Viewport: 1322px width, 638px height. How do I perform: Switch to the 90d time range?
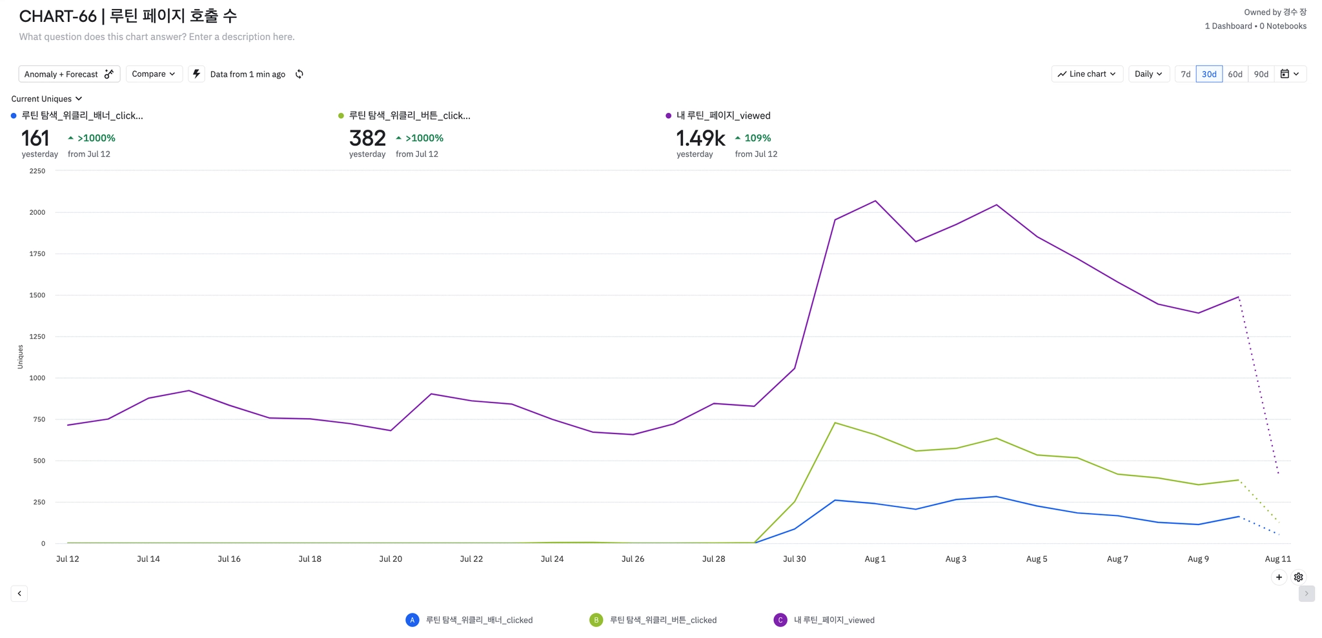[1261, 74]
